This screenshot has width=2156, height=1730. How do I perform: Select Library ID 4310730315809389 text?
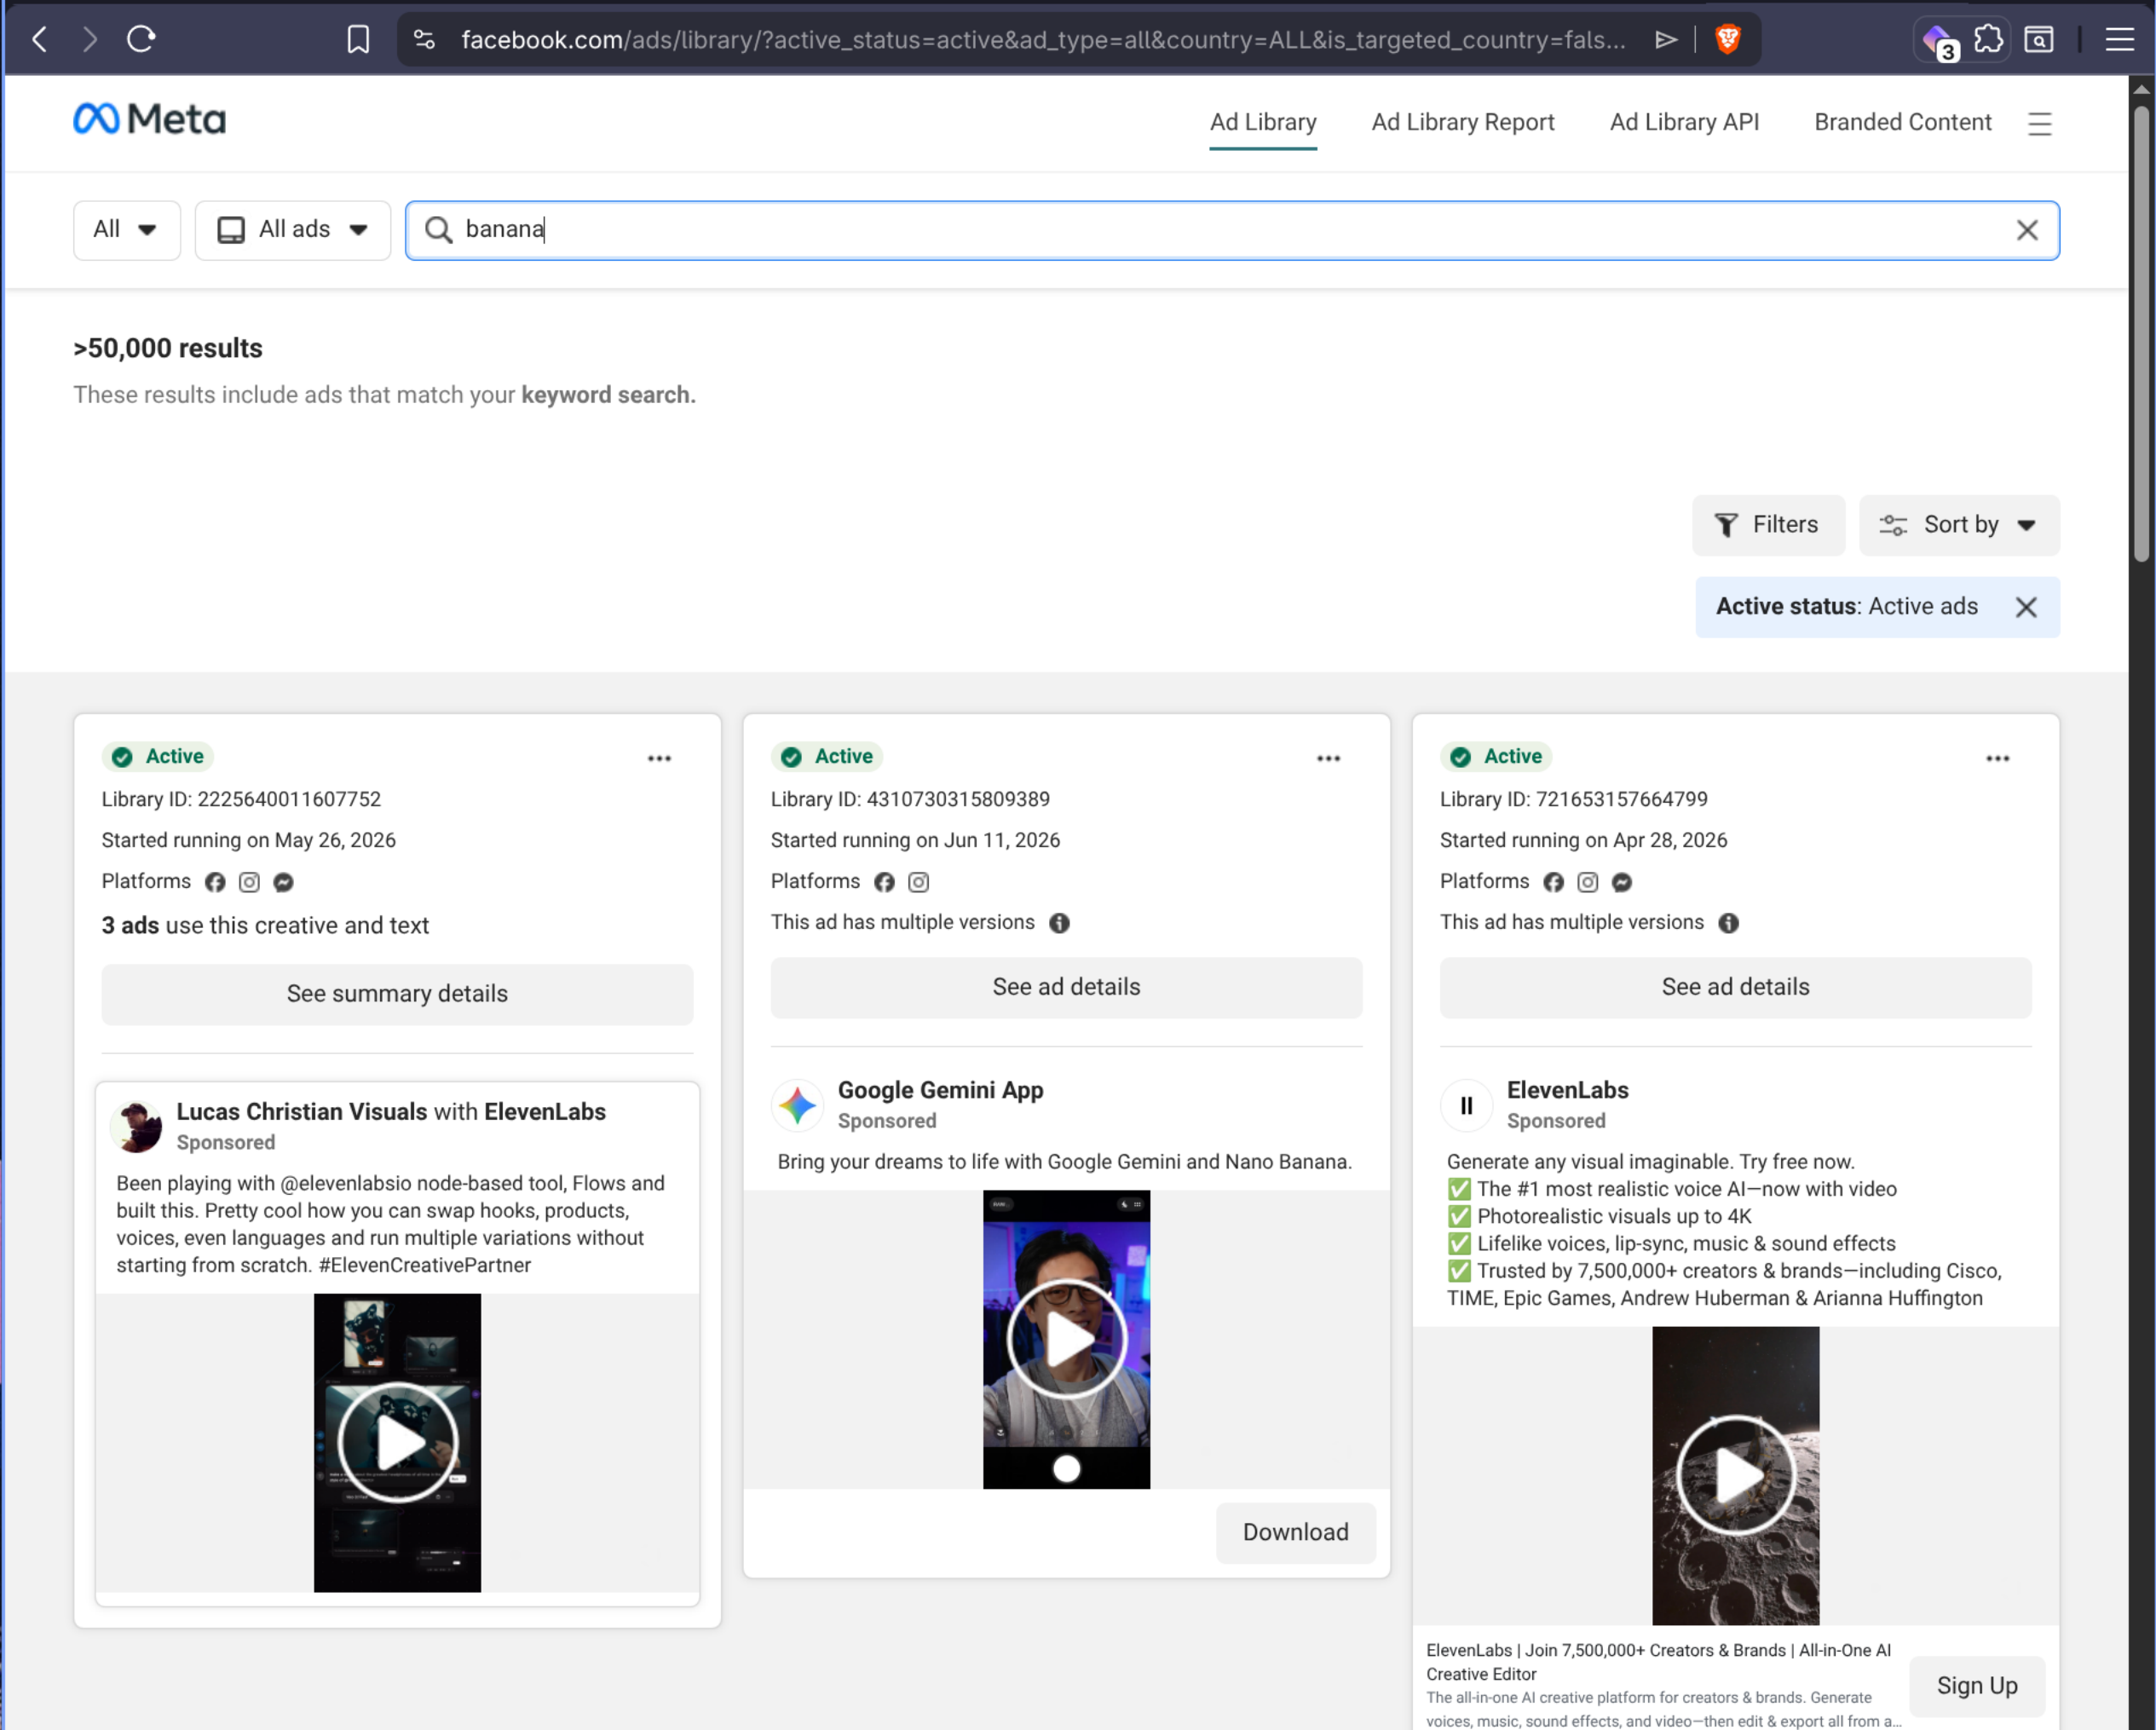[x=910, y=799]
